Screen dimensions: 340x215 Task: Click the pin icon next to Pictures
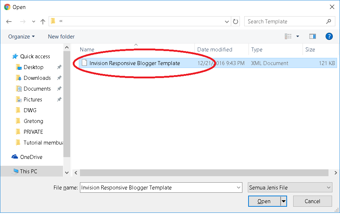pos(59,99)
